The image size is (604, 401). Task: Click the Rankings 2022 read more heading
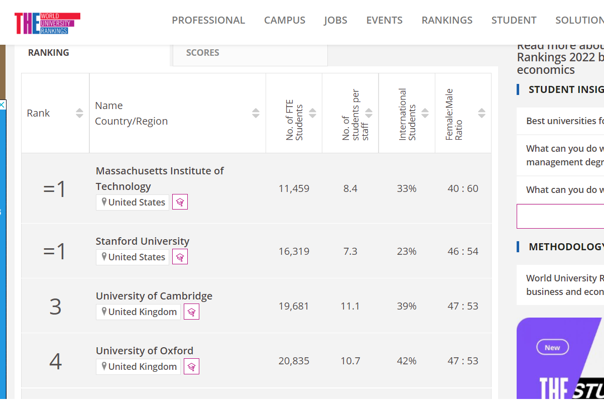560,58
